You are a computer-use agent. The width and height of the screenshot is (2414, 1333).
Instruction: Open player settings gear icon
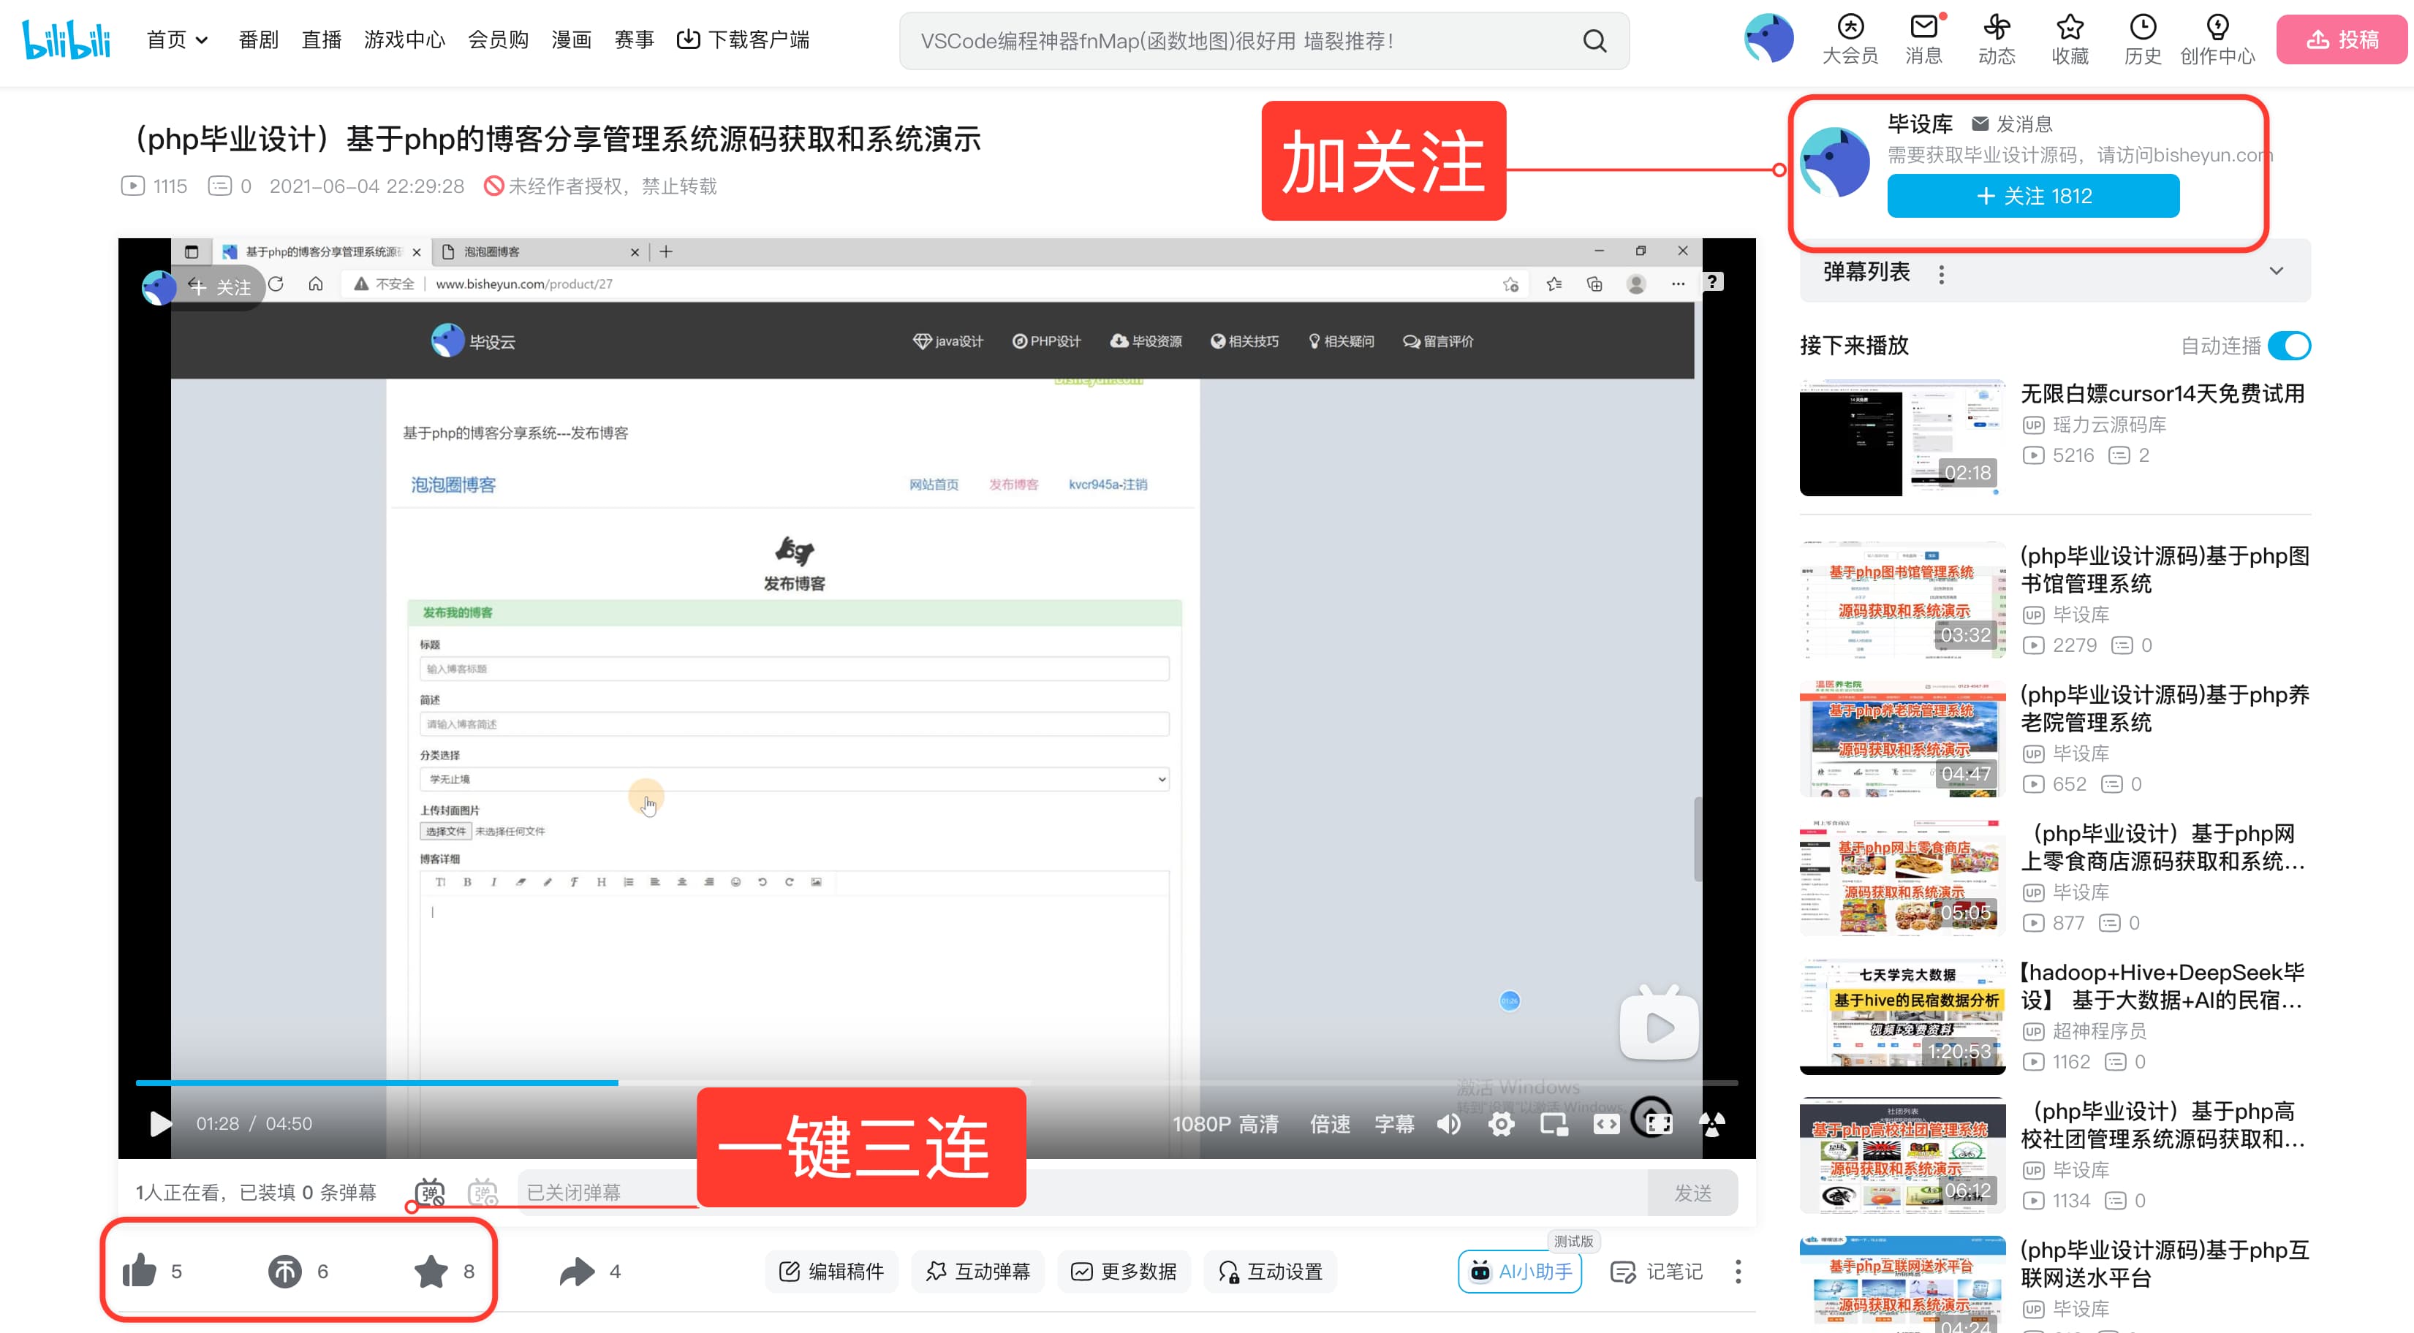(x=1501, y=1123)
